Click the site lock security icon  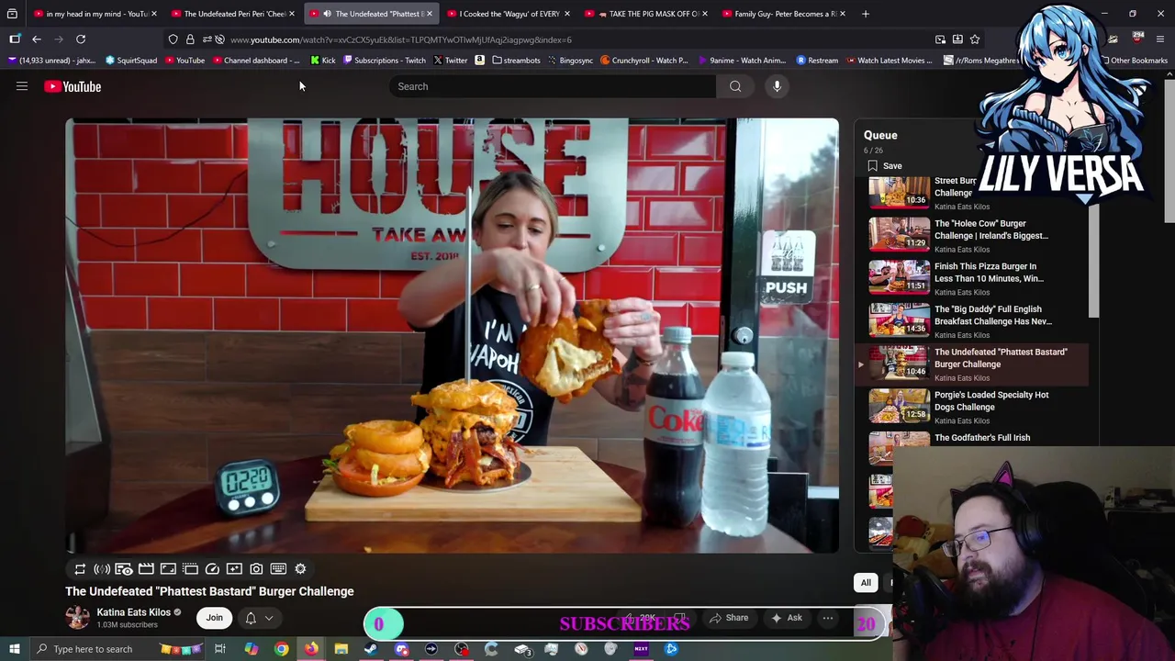click(190, 39)
